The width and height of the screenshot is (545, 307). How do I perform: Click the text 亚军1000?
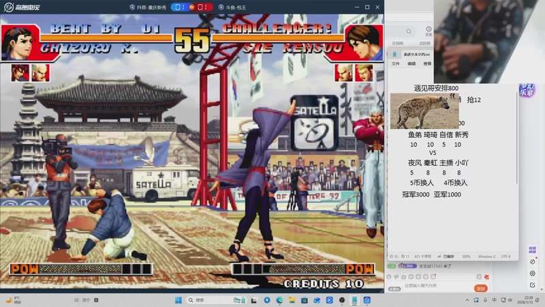tap(448, 194)
